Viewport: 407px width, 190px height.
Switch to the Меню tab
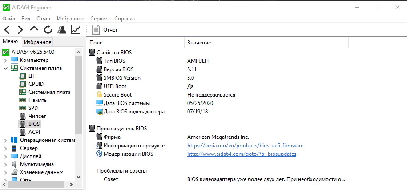[10, 41]
